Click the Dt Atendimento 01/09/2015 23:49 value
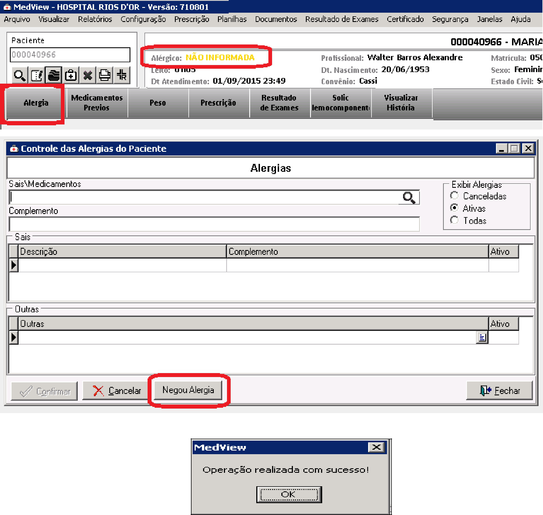543x515 pixels. coord(249,81)
